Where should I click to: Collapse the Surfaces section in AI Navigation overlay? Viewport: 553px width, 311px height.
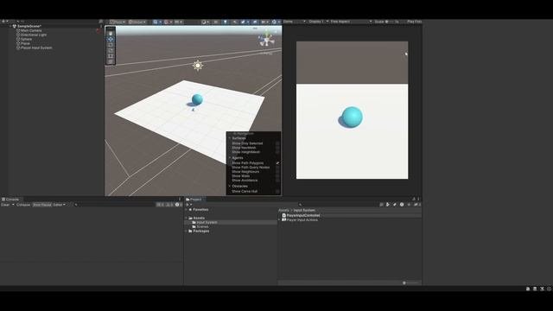[230, 138]
